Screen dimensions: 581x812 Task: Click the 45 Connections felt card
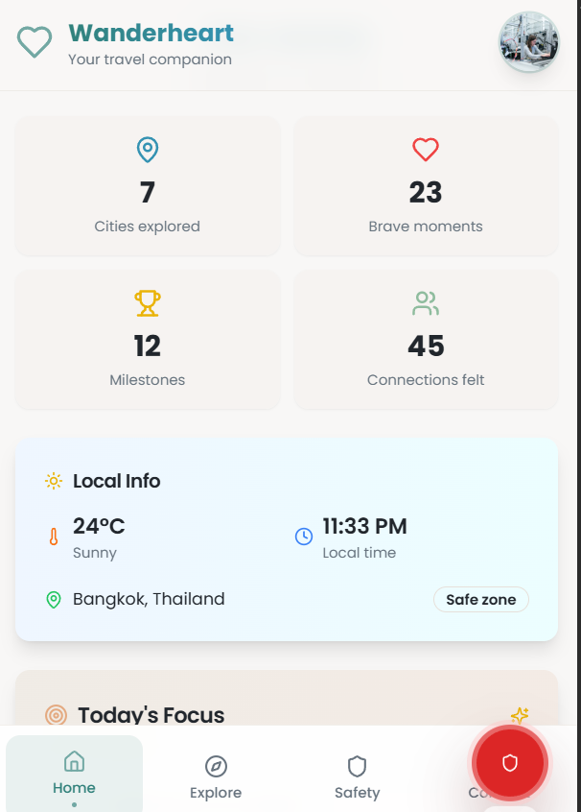(x=425, y=340)
